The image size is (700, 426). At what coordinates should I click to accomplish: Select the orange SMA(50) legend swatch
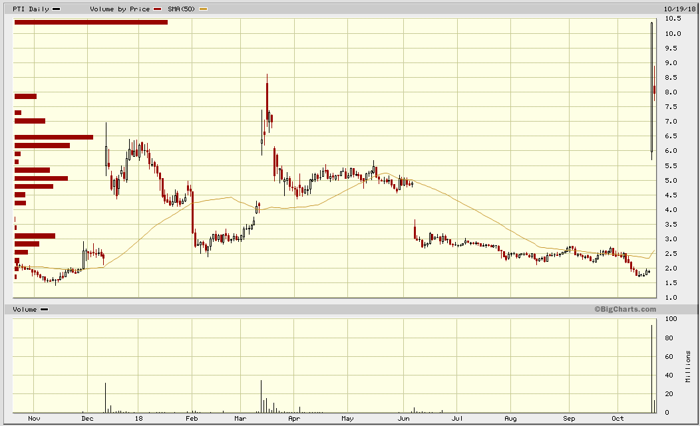point(203,9)
